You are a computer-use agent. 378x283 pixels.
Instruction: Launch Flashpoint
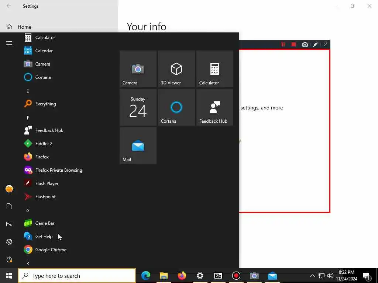[x=68, y=197]
